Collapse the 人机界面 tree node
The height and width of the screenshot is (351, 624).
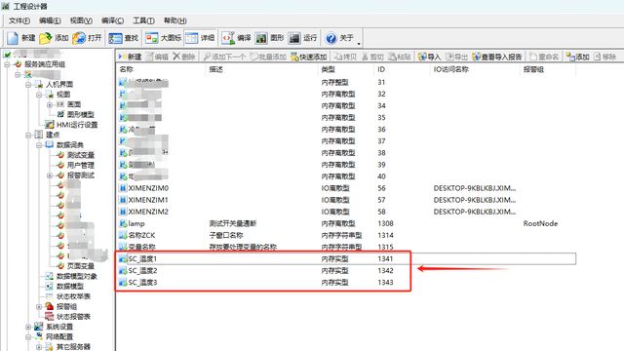click(x=28, y=85)
